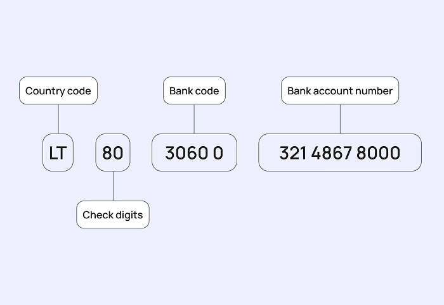Select the Check digits label

coord(113,215)
